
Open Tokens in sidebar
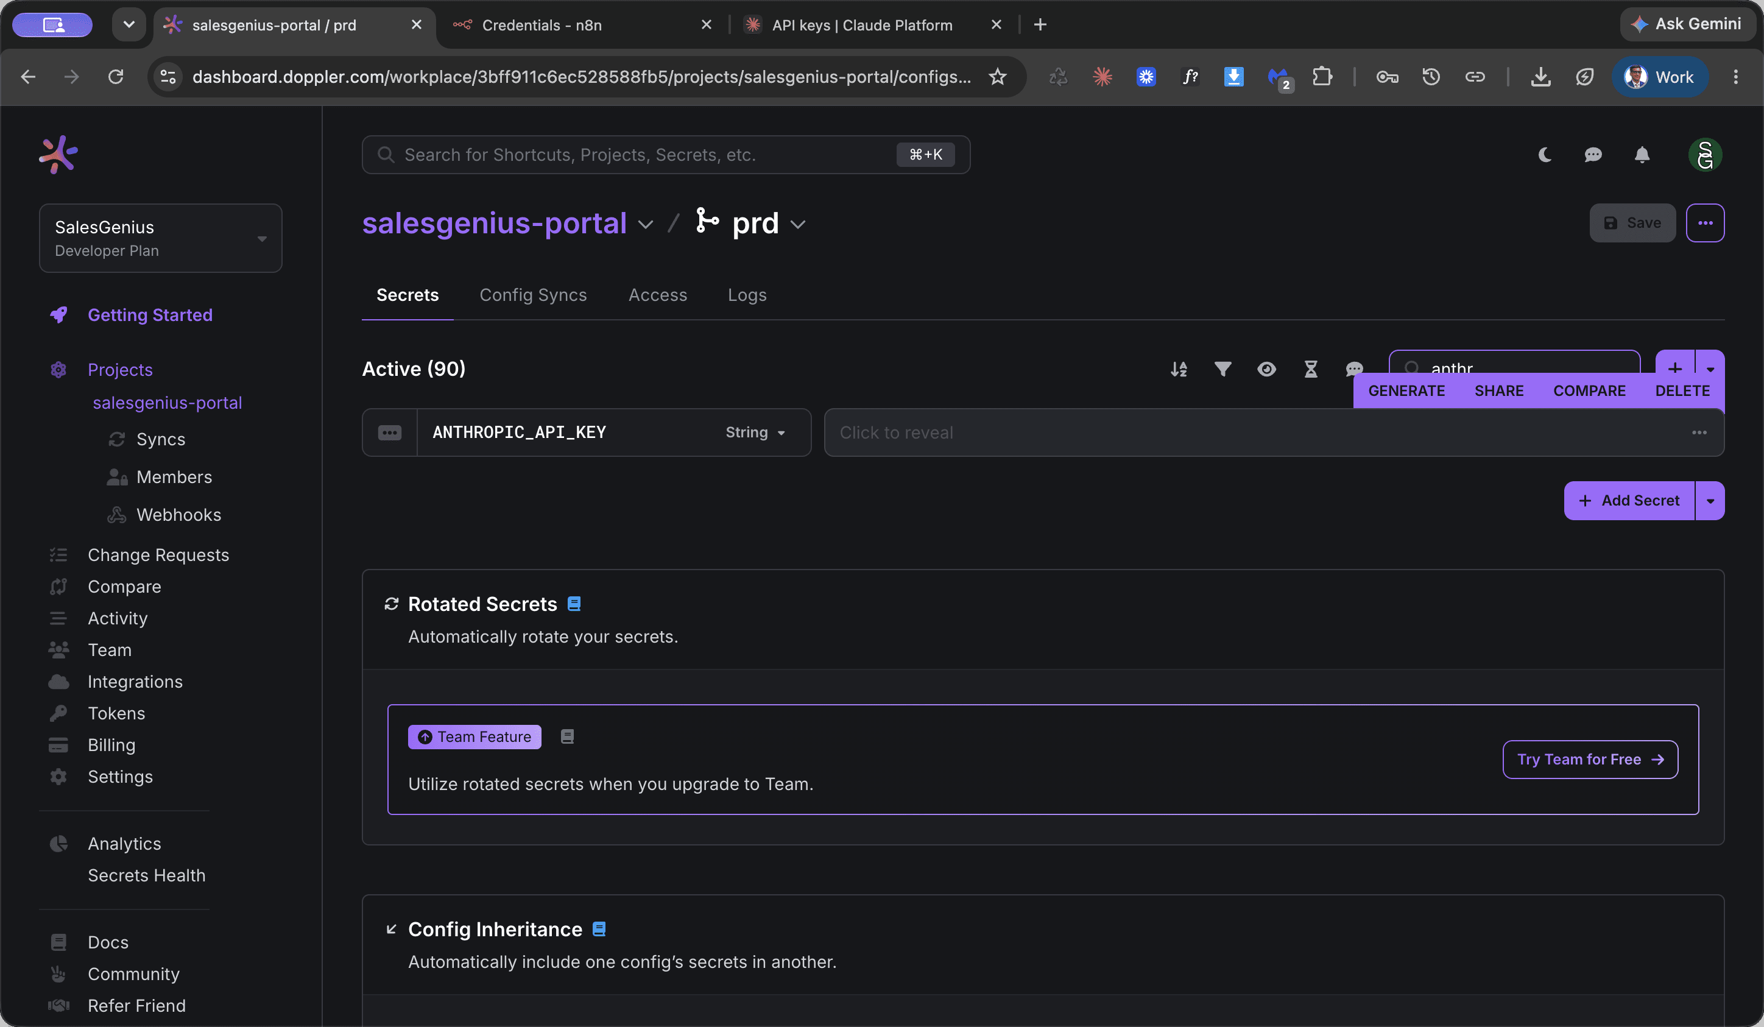[x=116, y=713]
